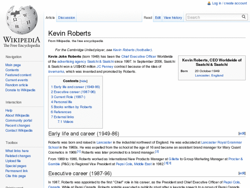Open Kevin Roberts (footballer) link
This screenshot has height=188, width=250.
pos(132,50)
